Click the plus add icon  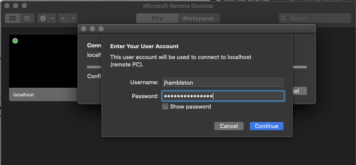[x=63, y=18]
